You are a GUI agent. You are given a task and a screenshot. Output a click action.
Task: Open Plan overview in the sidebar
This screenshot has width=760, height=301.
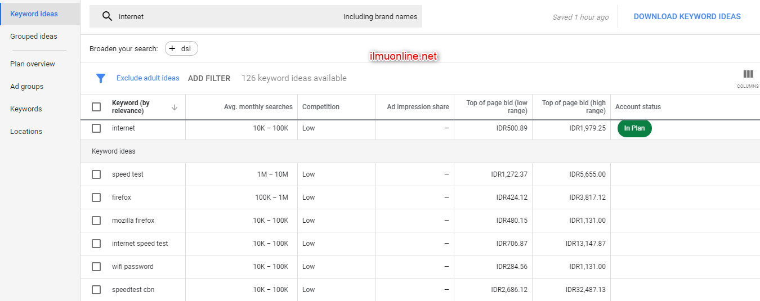coord(33,64)
